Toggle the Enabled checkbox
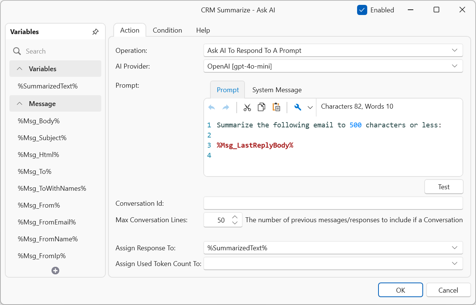 362,10
